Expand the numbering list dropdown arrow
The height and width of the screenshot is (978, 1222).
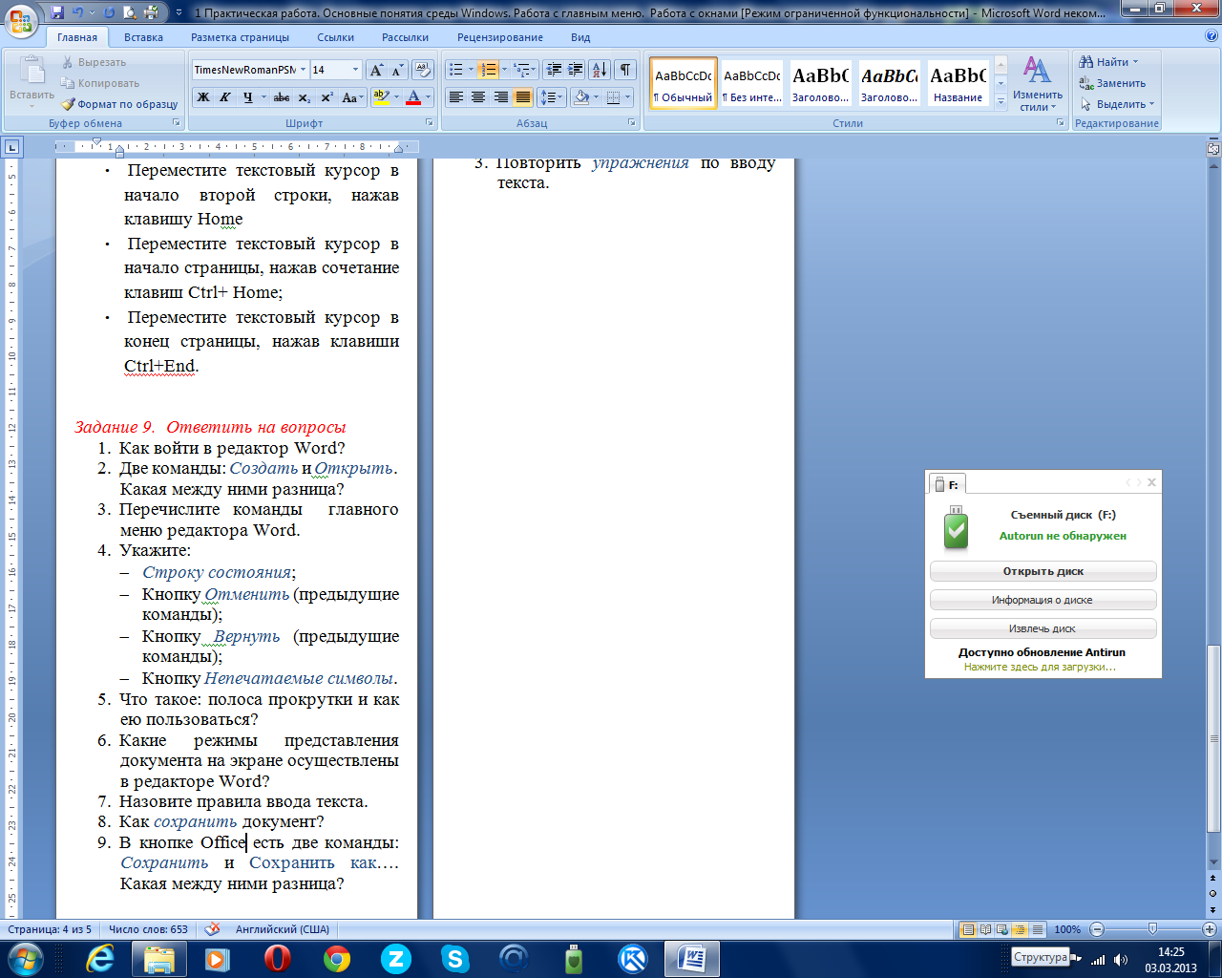(504, 70)
